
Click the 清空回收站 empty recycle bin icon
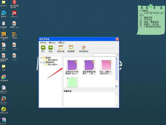[x=84, y=48]
